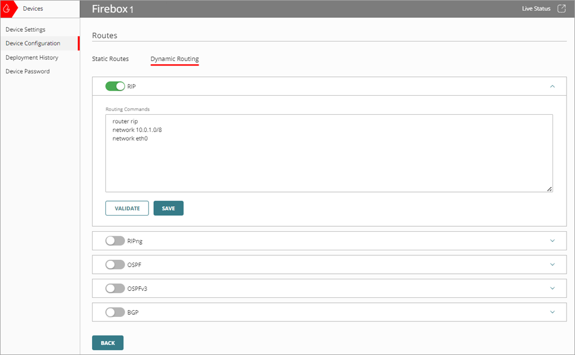Expand the RIPng section
Screen dimensions: 575x355
coord(552,240)
